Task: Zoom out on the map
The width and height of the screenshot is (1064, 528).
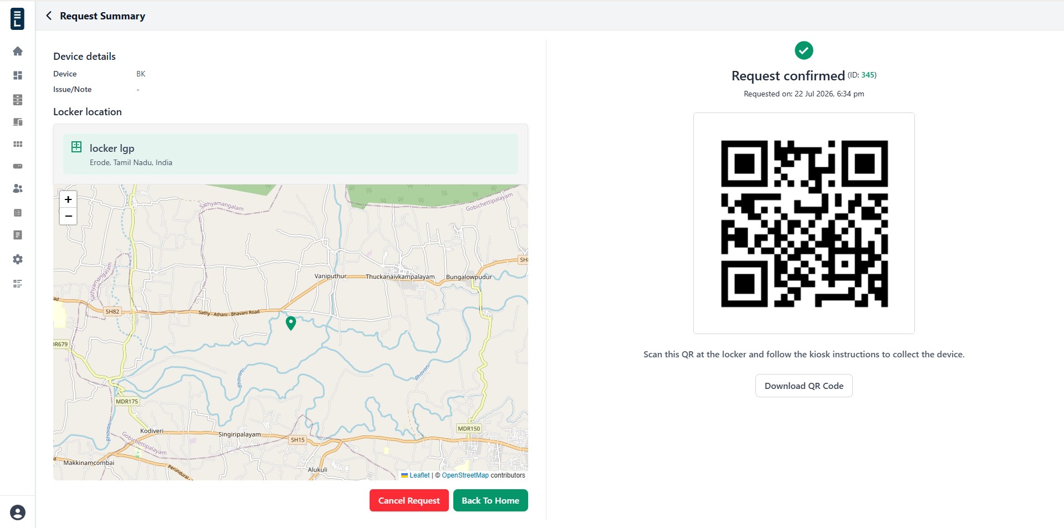Action: [68, 216]
